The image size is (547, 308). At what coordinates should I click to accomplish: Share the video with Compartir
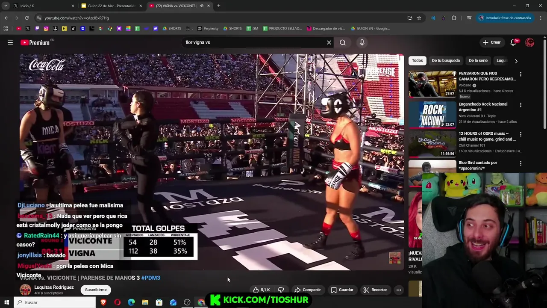[x=307, y=290]
